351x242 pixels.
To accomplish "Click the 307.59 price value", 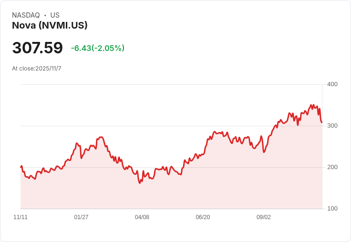I will pyautogui.click(x=38, y=48).
